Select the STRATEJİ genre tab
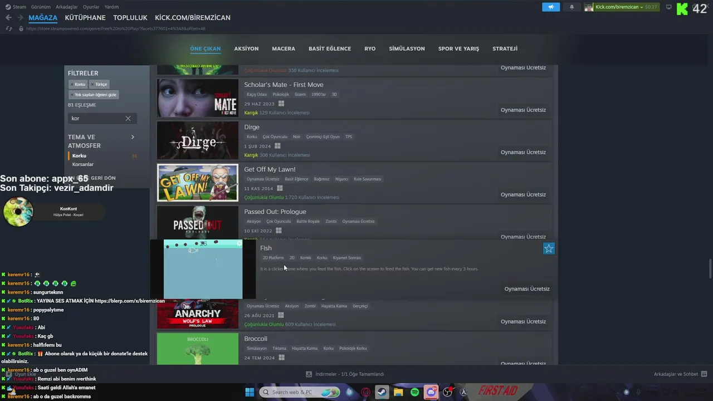This screenshot has width=713, height=401. [505, 48]
